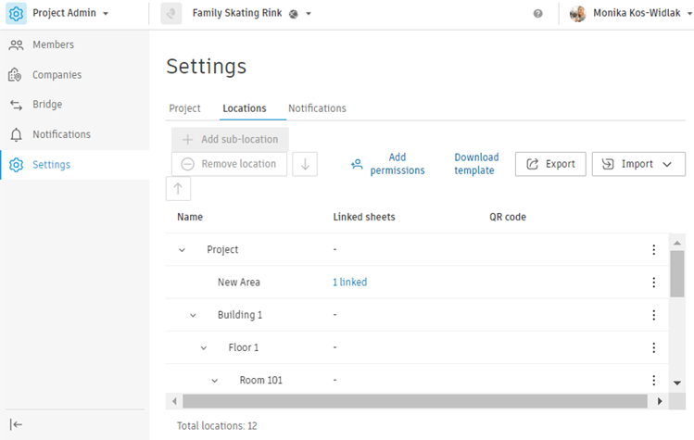Open the Import dropdown button
This screenshot has height=440, width=694.
tap(638, 164)
